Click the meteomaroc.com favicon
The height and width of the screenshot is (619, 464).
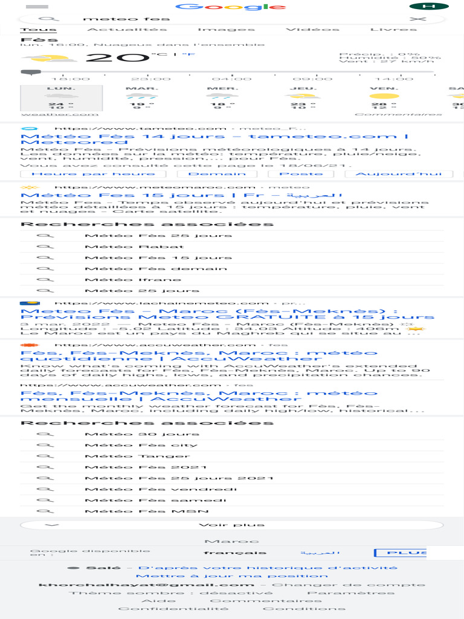pyautogui.click(x=29, y=187)
